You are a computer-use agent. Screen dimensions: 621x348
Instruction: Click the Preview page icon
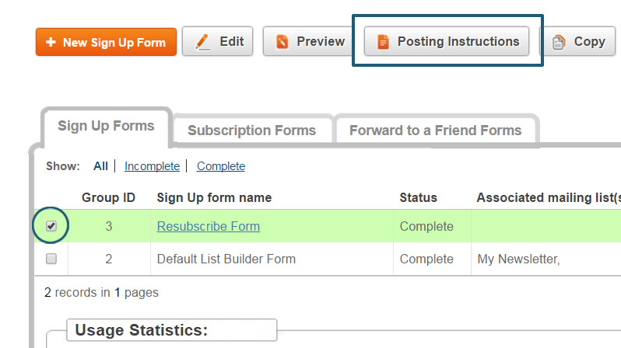(282, 42)
